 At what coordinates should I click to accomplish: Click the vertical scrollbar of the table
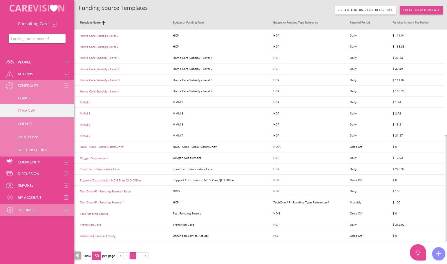(x=446, y=188)
